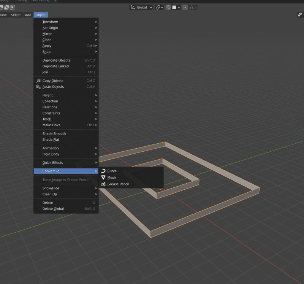Choose Apply in Object menu
The height and width of the screenshot is (284, 304).
[x=66, y=46]
